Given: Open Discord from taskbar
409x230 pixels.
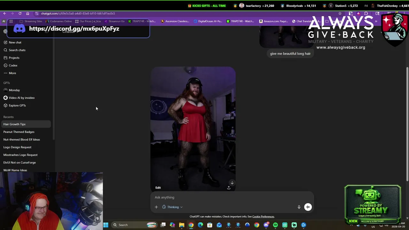Looking at the screenshot, I should [266, 225].
